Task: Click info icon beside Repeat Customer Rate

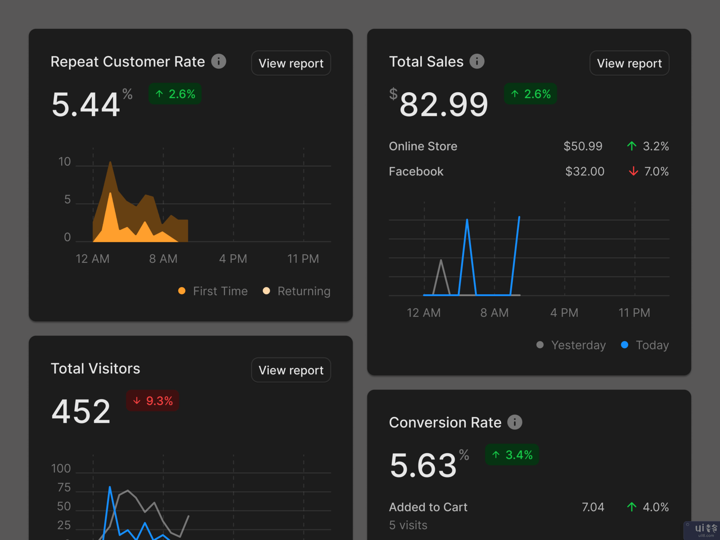Action: point(219,61)
